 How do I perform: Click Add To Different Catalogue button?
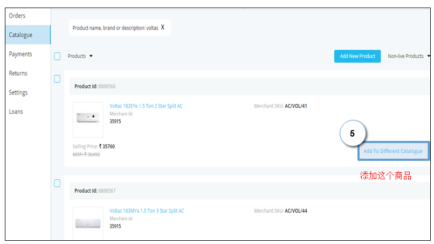394,151
